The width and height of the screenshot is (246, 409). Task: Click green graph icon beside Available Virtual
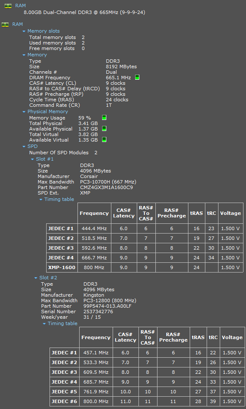tap(104, 139)
